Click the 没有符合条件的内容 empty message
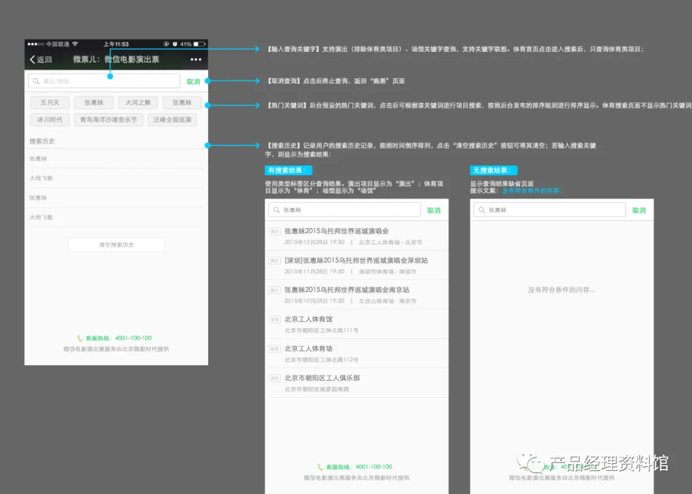The width and height of the screenshot is (692, 494). pos(561,290)
